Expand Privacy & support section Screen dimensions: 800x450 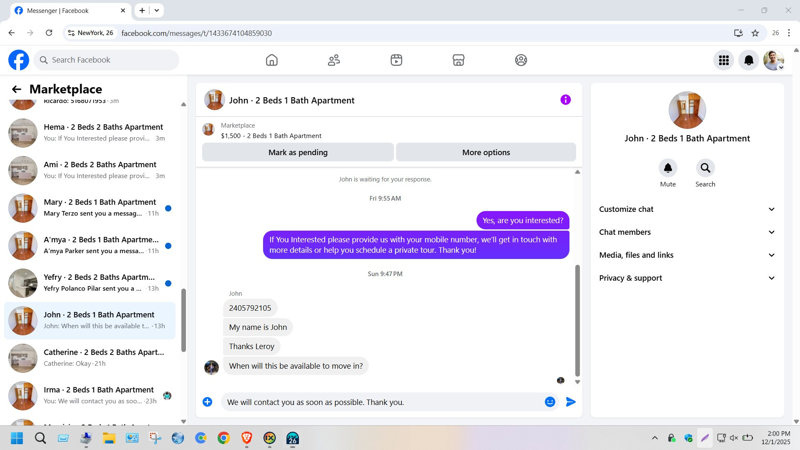click(687, 278)
